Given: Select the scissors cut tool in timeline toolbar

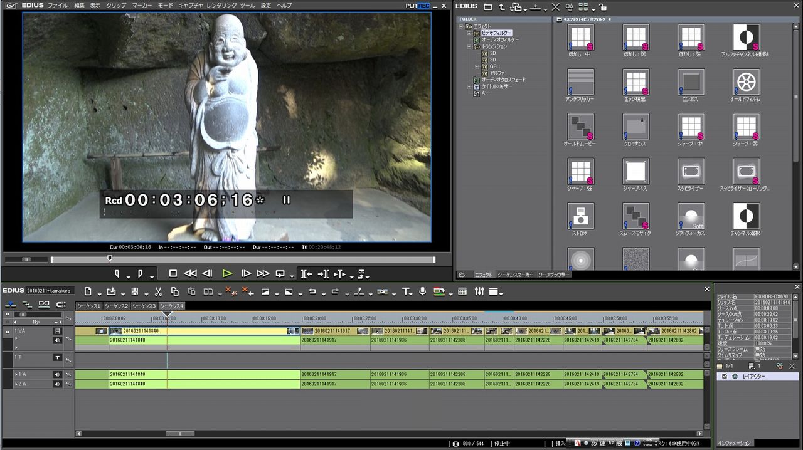Looking at the screenshot, I should click(158, 291).
